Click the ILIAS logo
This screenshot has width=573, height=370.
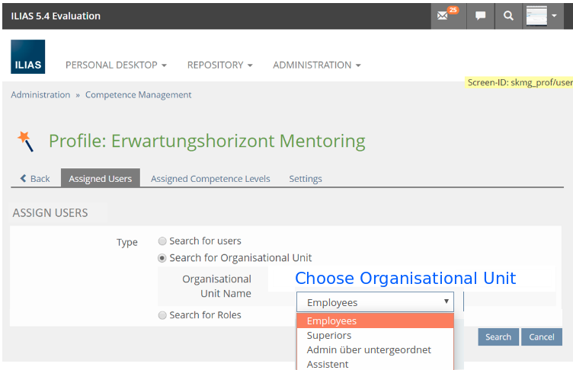tap(28, 57)
